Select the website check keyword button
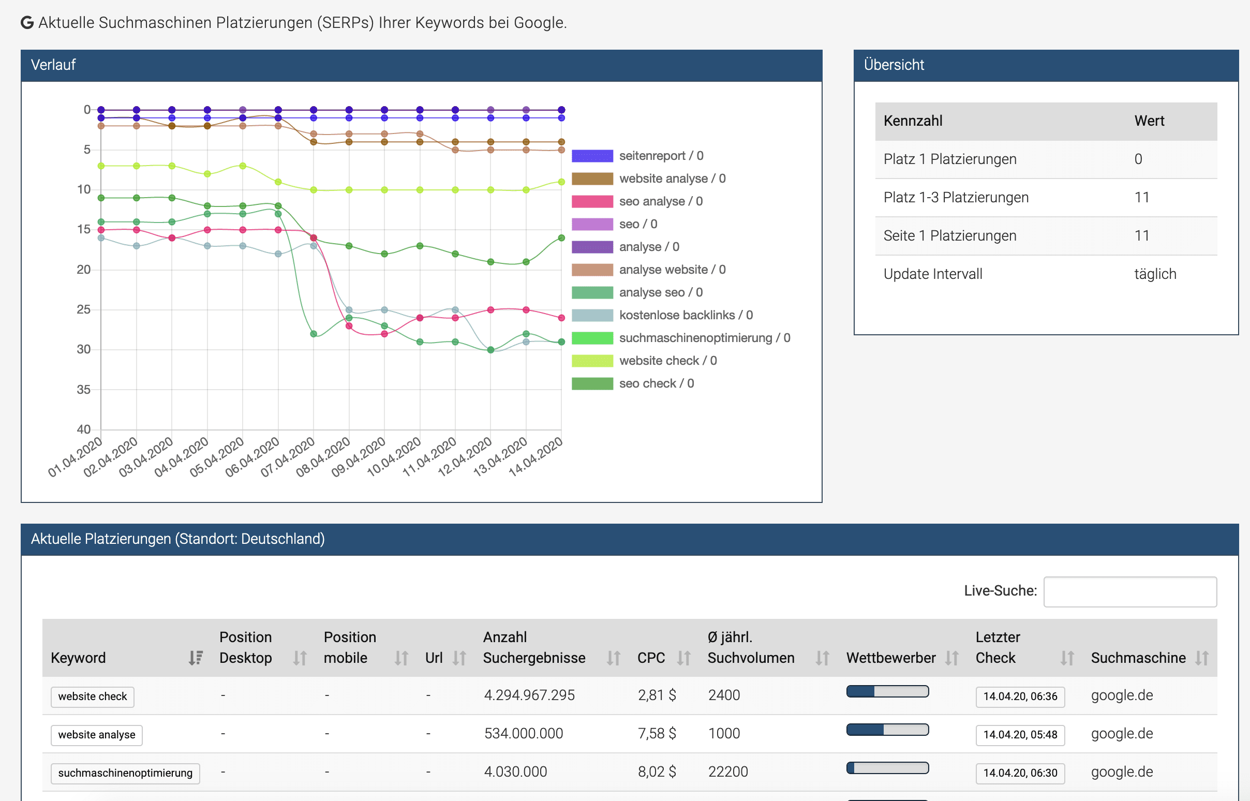 pyautogui.click(x=92, y=696)
